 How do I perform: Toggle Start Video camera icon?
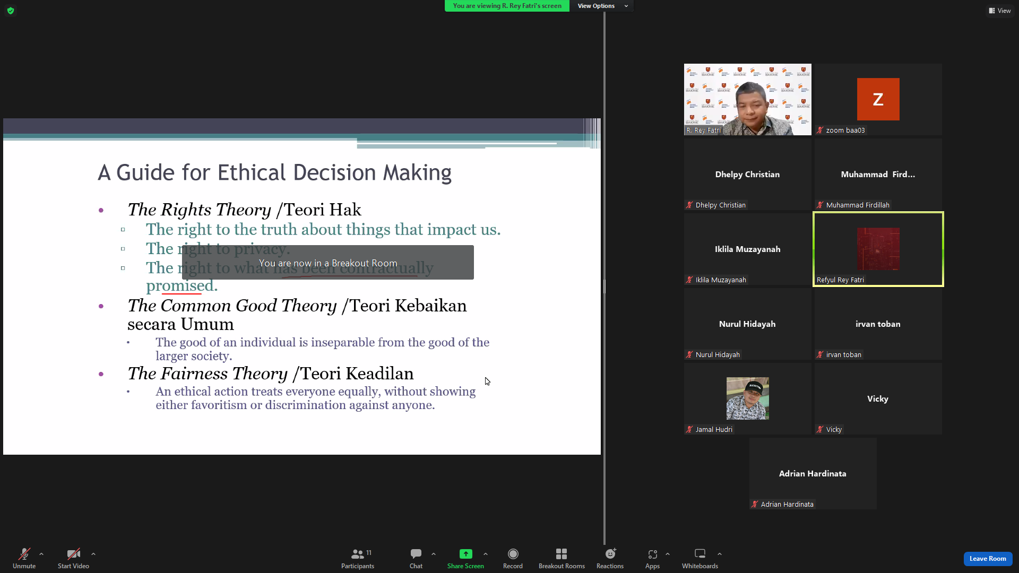coord(73,554)
